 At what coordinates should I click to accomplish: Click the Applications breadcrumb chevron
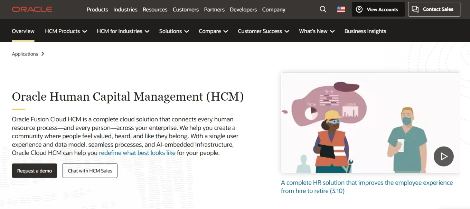pyautogui.click(x=43, y=54)
